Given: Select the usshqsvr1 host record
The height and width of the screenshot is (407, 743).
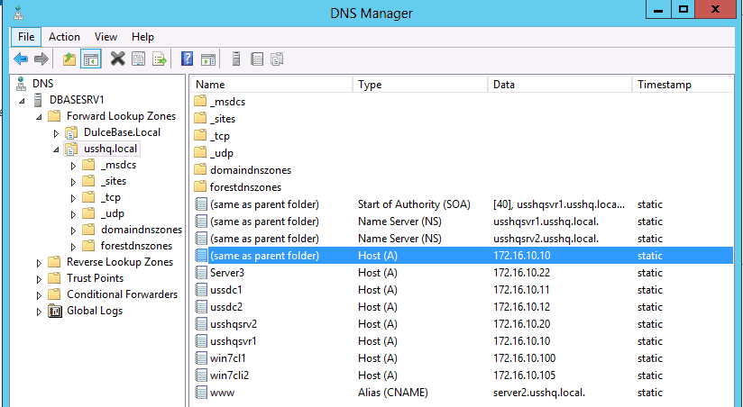Looking at the screenshot, I should coord(463,341).
